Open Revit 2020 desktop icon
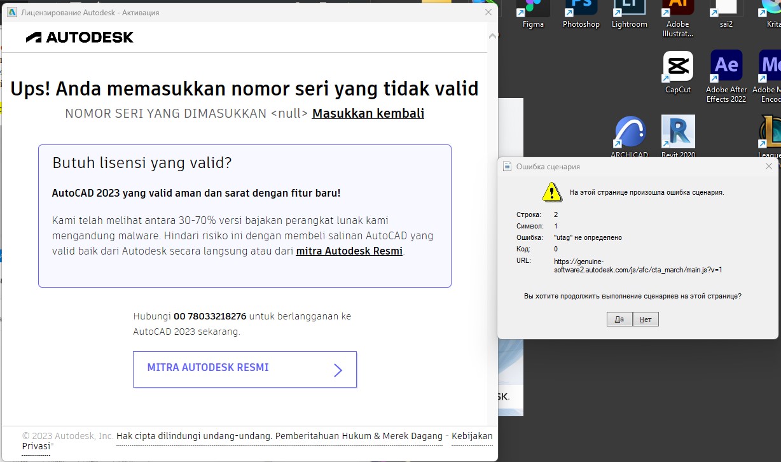Viewport: 781px width, 462px height. point(678,136)
